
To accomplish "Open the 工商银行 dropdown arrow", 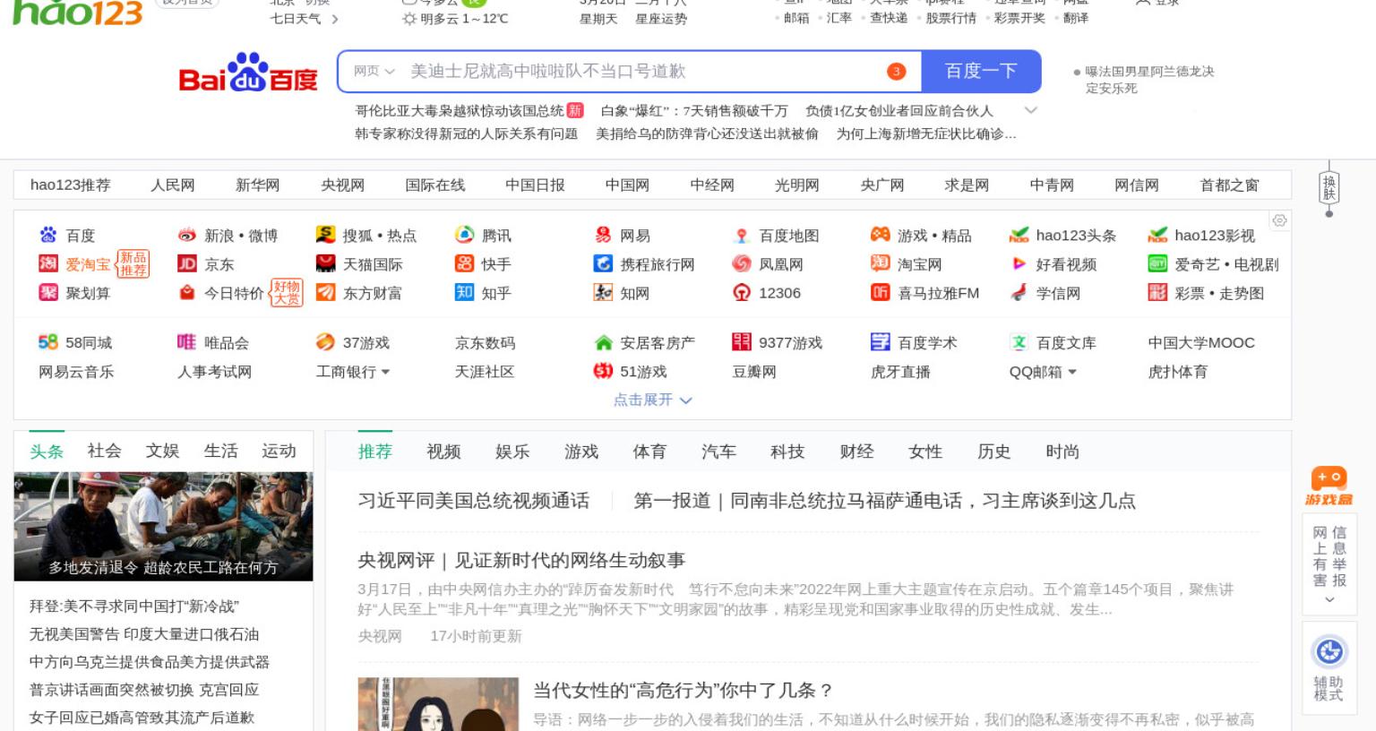I will point(385,372).
